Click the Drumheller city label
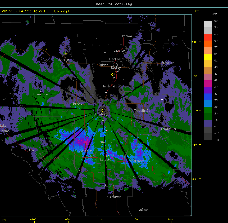 tap(169, 129)
